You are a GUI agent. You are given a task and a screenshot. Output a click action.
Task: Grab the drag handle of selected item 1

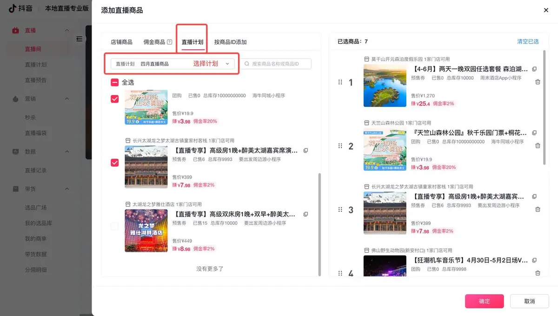click(340, 83)
